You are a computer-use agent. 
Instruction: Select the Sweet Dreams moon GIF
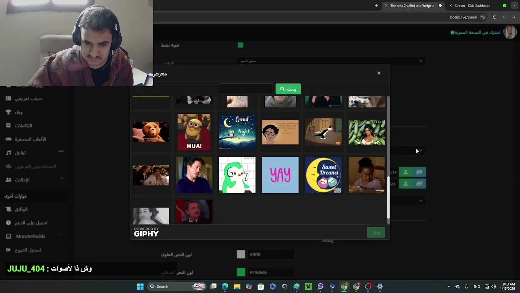(323, 175)
